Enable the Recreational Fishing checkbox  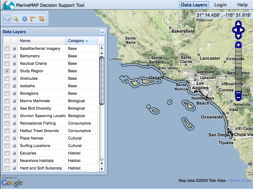pos(7,123)
